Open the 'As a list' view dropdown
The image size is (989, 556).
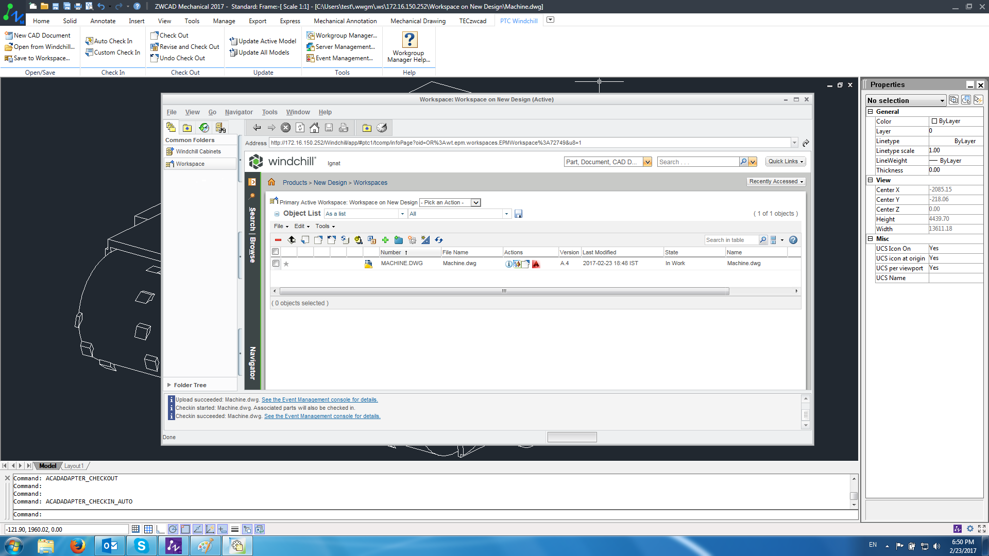click(x=402, y=214)
